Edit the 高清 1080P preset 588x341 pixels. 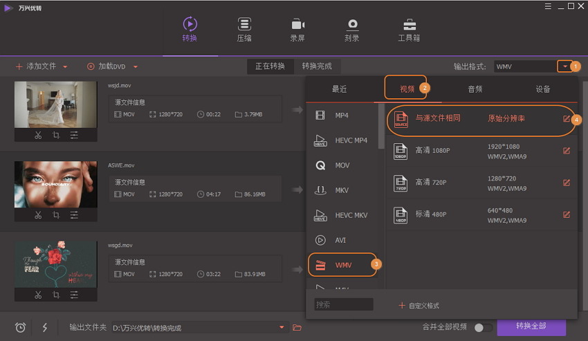click(567, 151)
